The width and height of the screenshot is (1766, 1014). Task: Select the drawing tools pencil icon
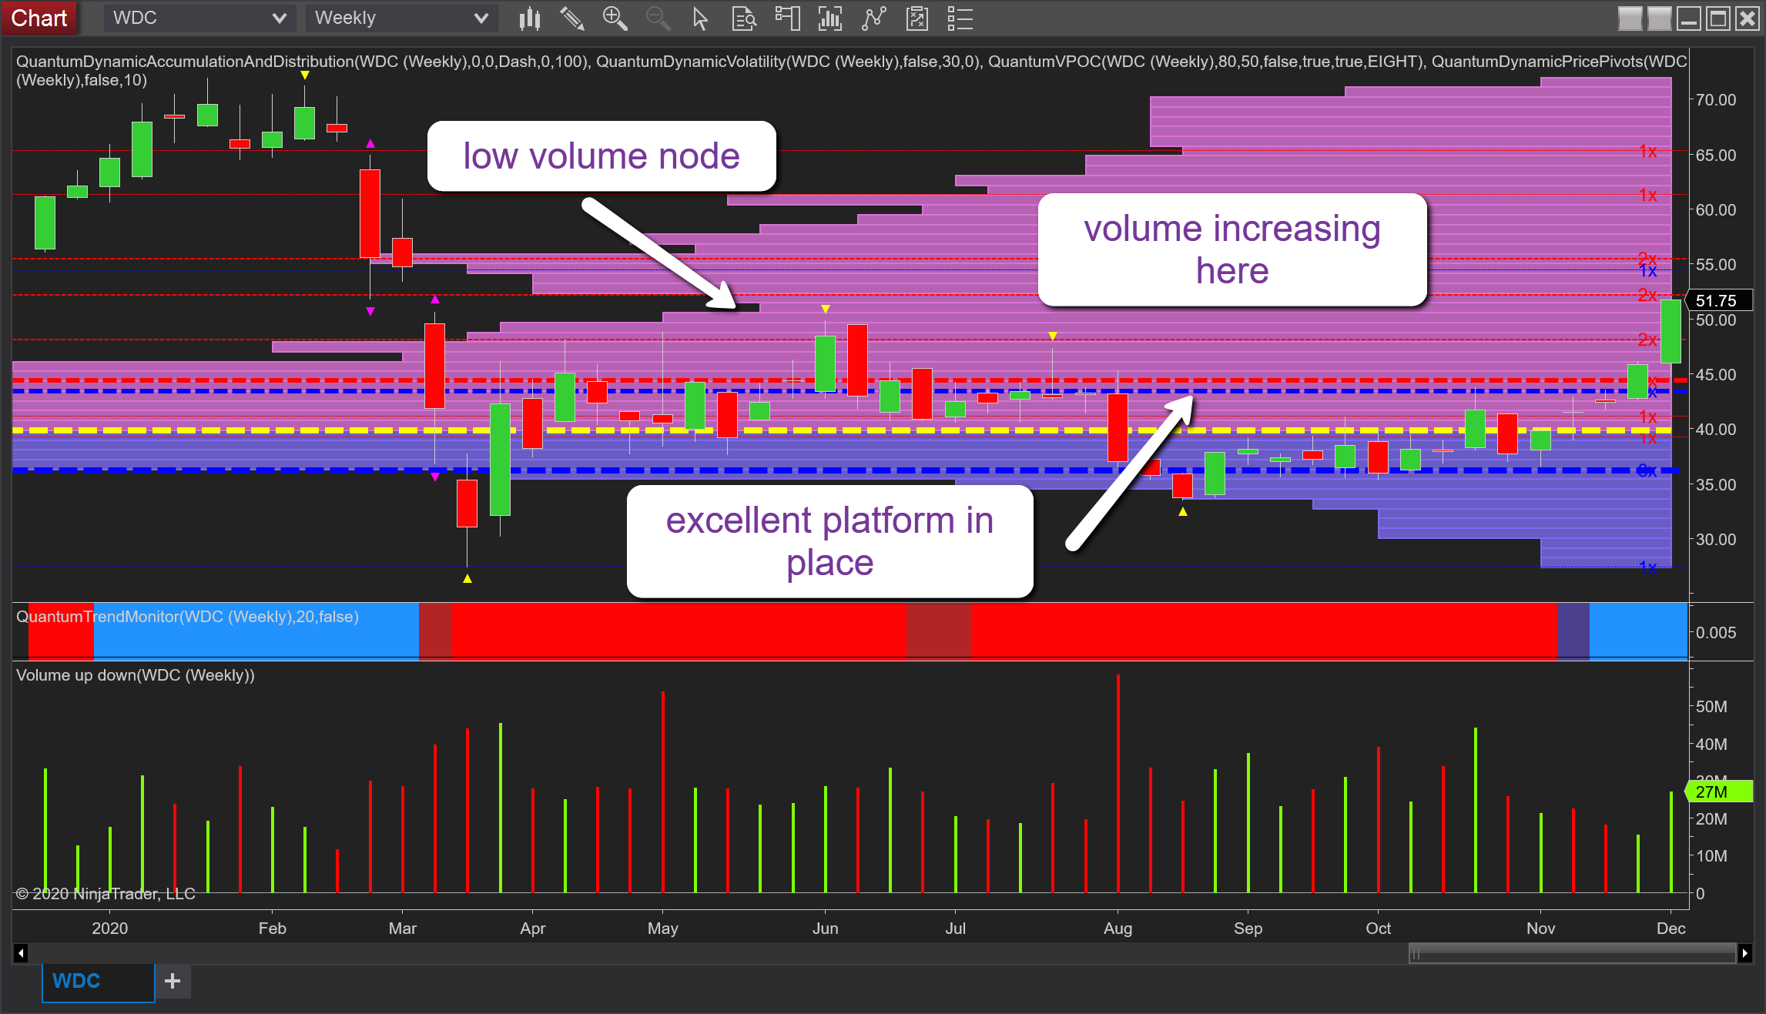click(571, 18)
